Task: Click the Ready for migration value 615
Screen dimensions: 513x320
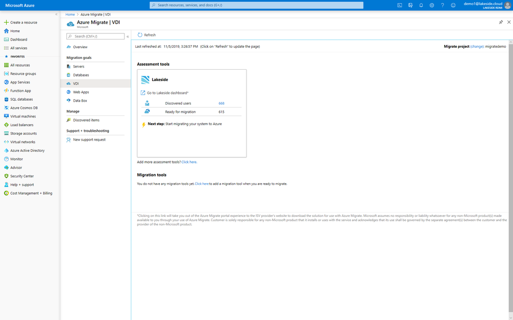Action: coord(221,112)
